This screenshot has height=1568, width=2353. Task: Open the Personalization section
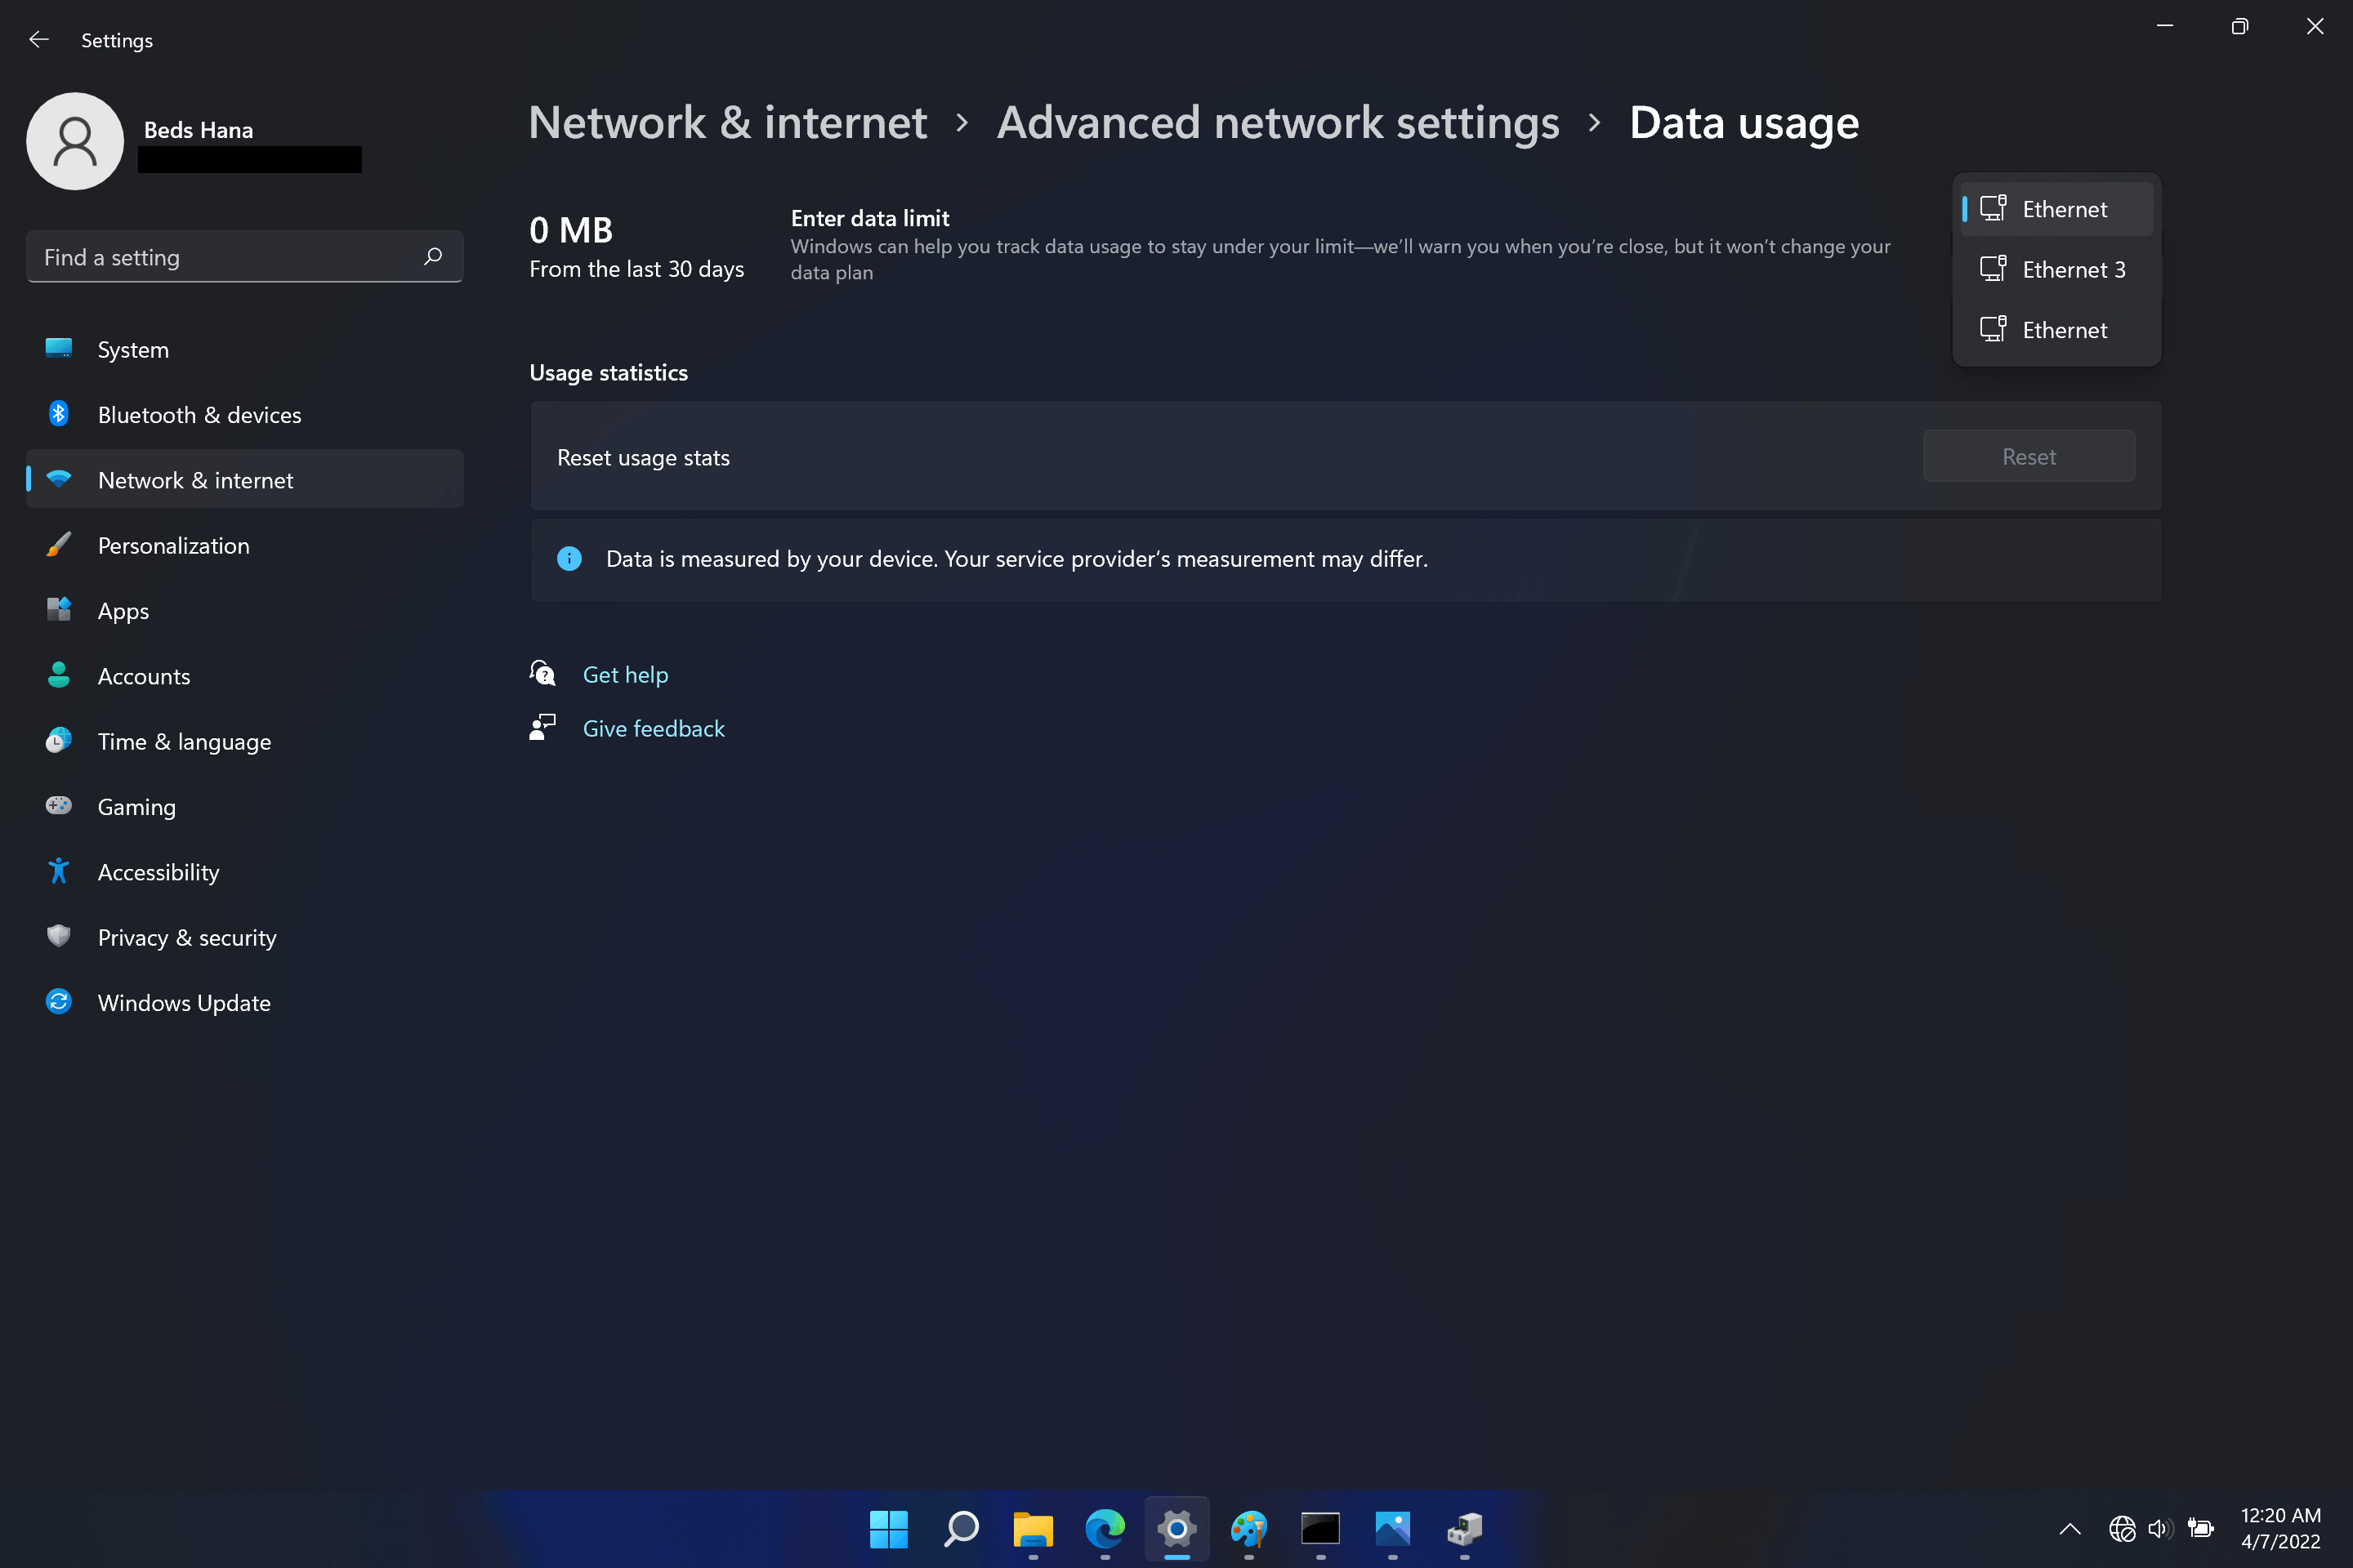[173, 545]
